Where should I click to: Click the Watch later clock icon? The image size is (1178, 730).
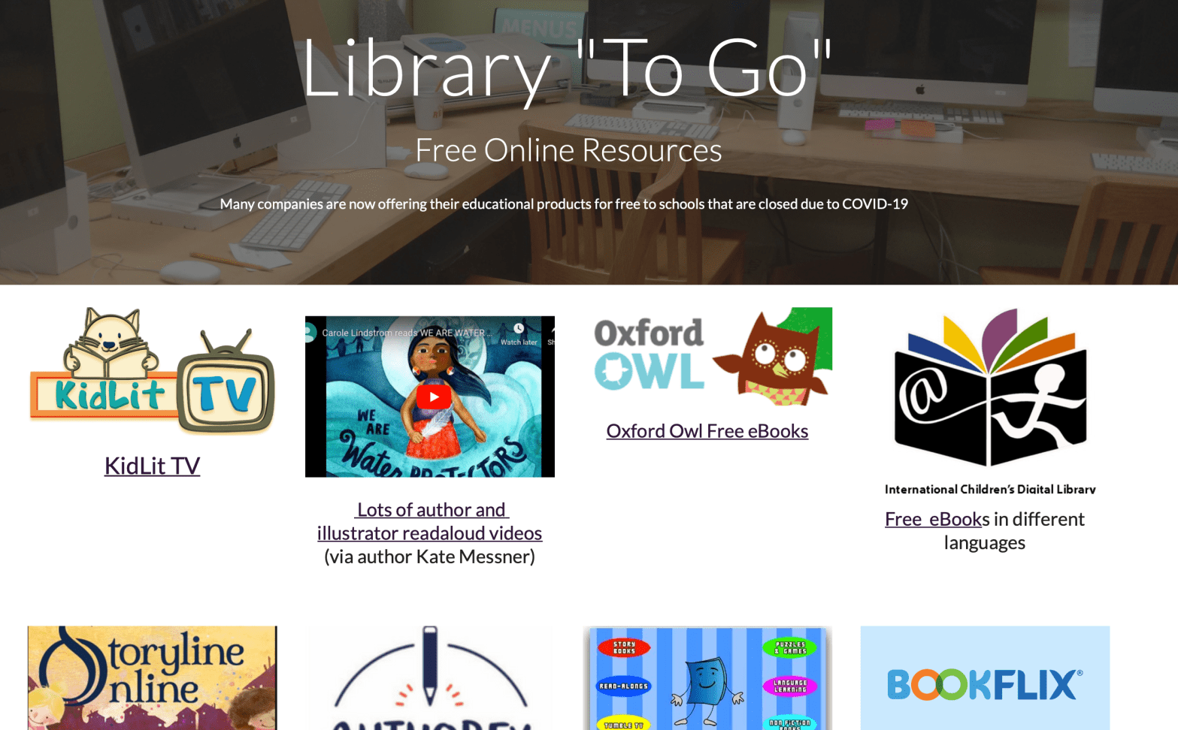(x=519, y=329)
